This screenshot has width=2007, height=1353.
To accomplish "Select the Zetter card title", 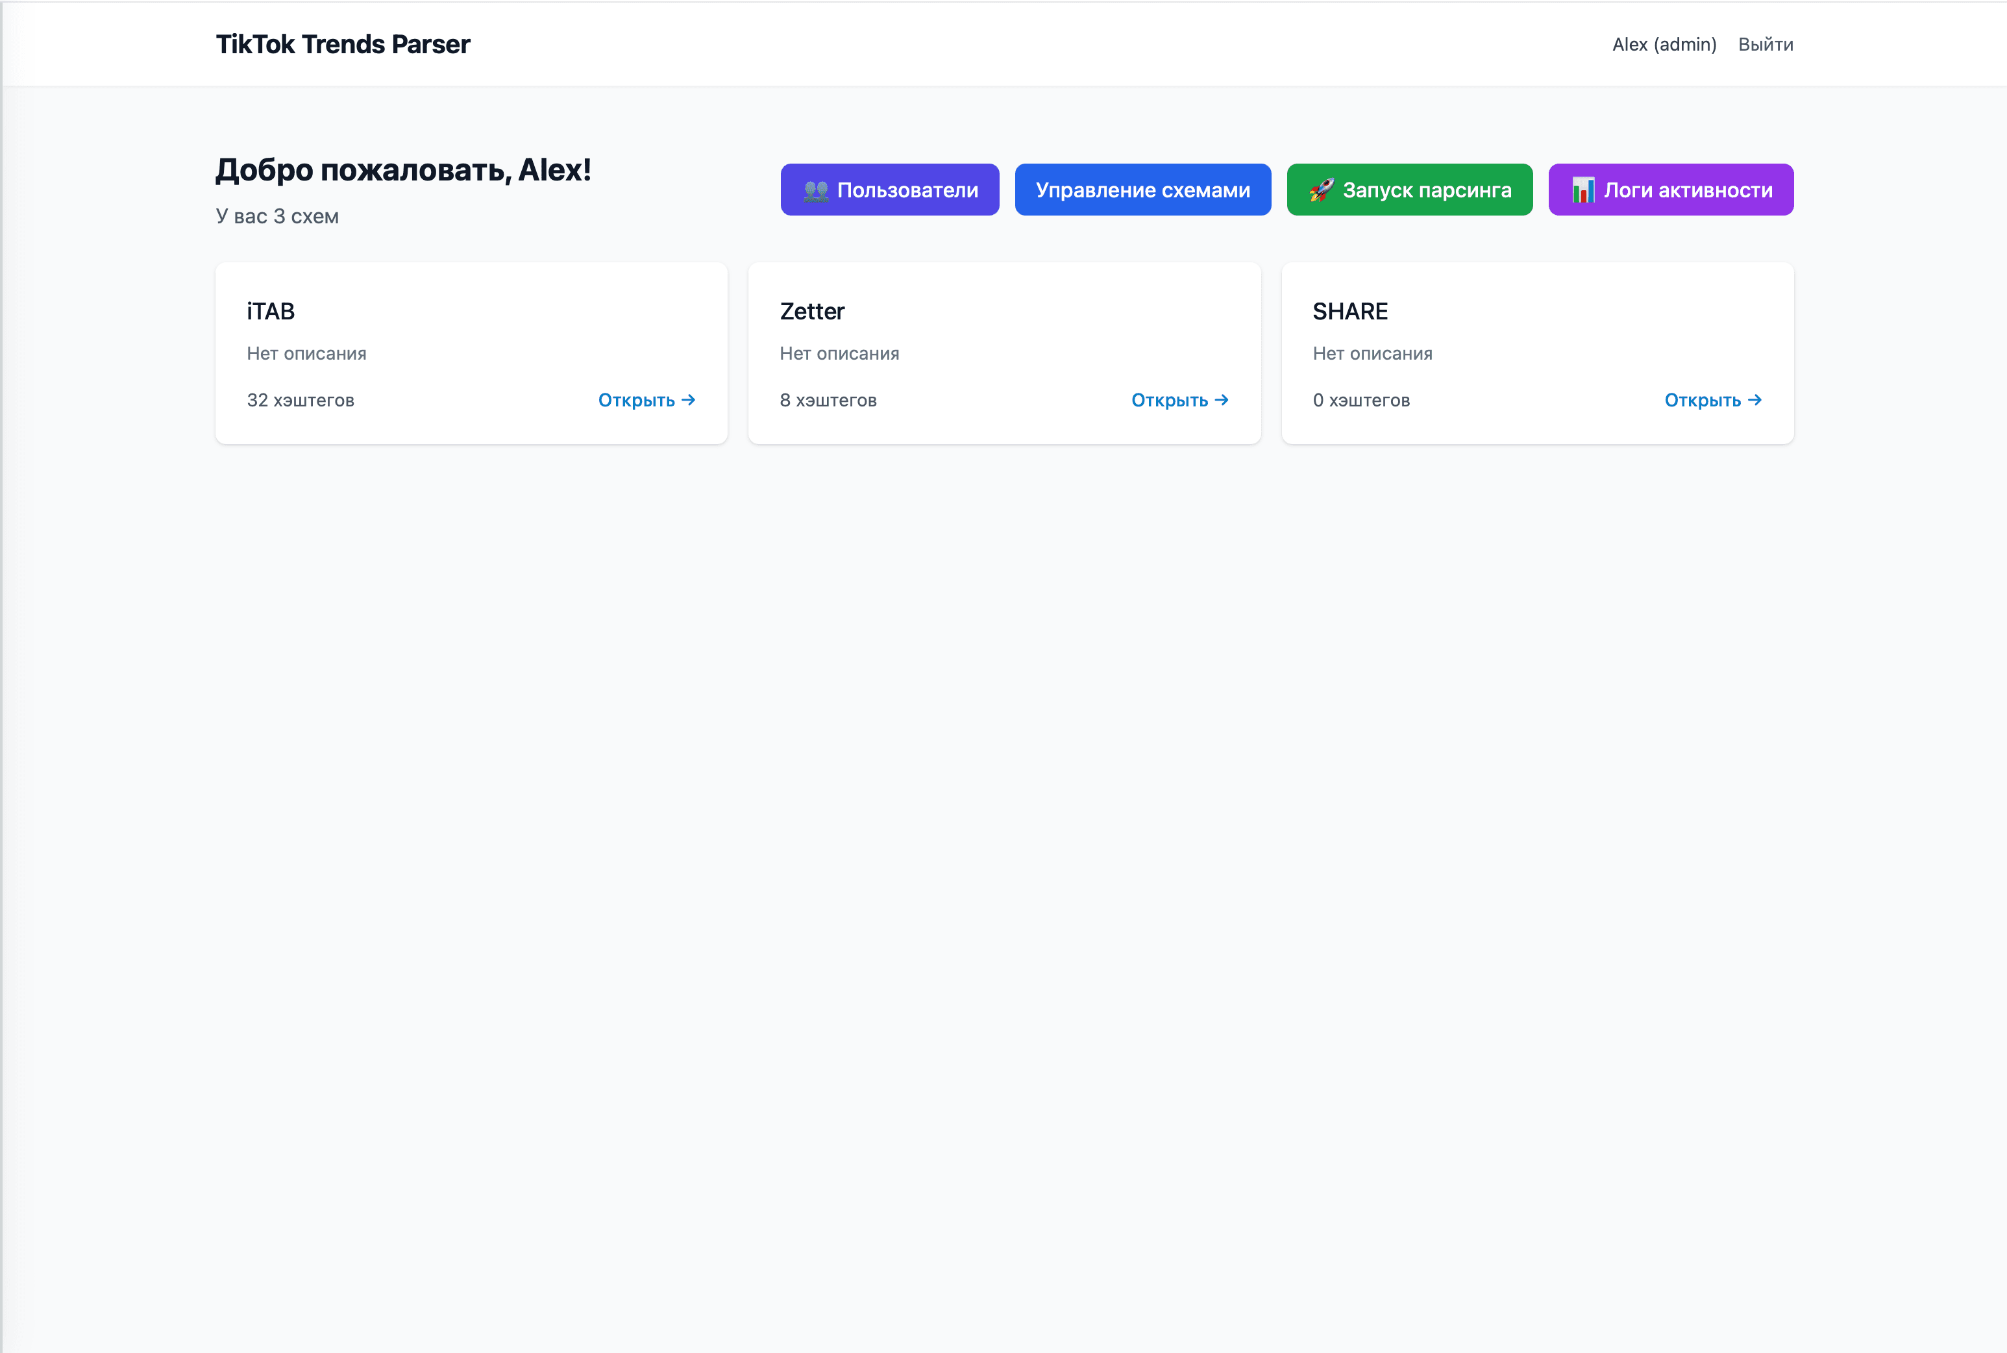I will pyautogui.click(x=811, y=312).
